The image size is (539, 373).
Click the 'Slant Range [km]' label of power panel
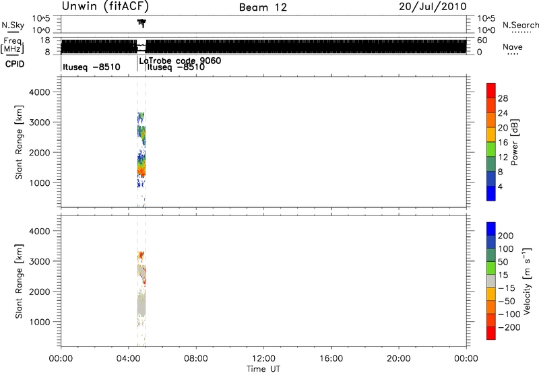click(19, 142)
